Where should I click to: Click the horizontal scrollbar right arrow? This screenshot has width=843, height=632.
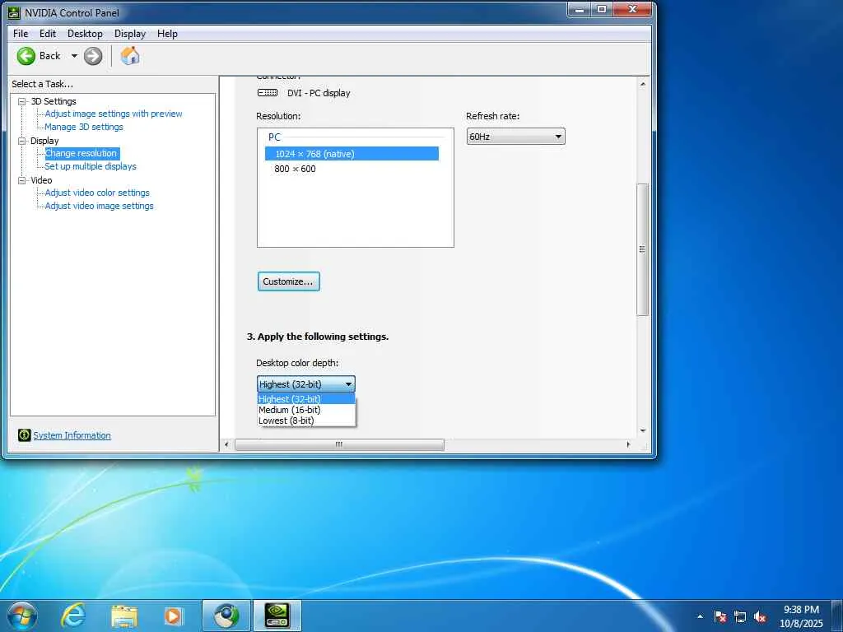628,444
